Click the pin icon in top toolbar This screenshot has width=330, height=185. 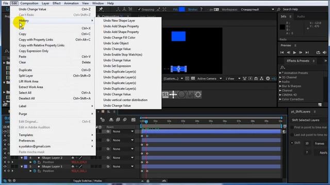tap(101, 9)
